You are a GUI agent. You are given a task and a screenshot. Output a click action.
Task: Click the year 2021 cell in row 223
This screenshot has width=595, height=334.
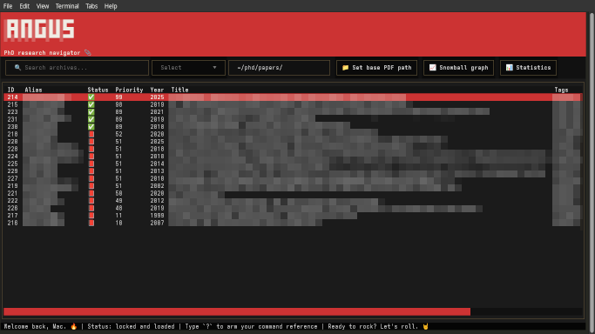tap(157, 112)
